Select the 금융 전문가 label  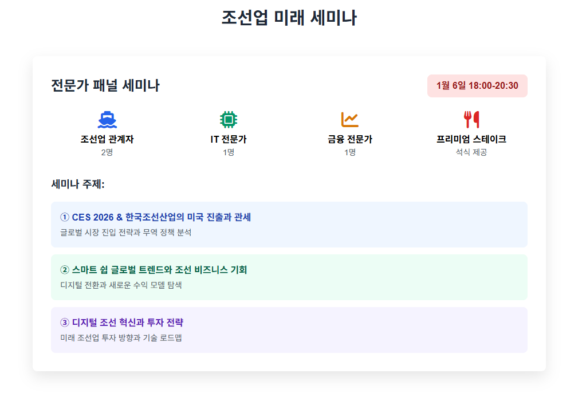click(x=350, y=139)
